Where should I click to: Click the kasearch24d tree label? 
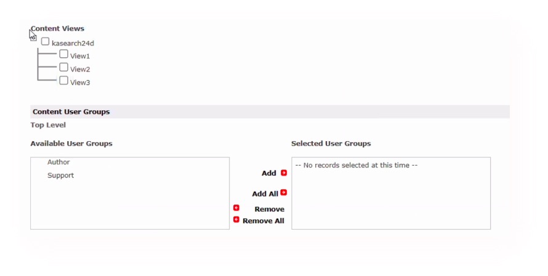pos(73,43)
